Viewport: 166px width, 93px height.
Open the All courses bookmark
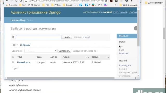[x=34, y=5]
